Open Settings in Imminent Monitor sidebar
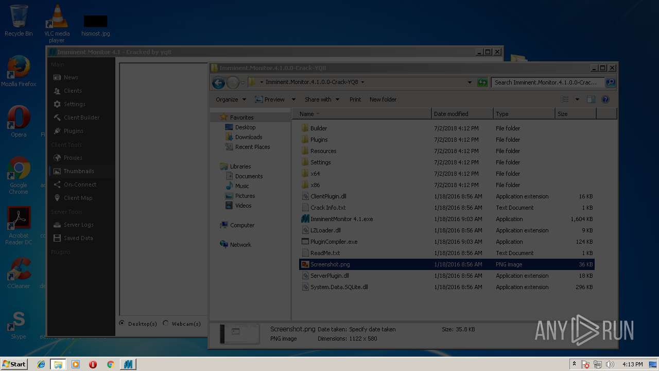The height and width of the screenshot is (371, 659). (74, 104)
